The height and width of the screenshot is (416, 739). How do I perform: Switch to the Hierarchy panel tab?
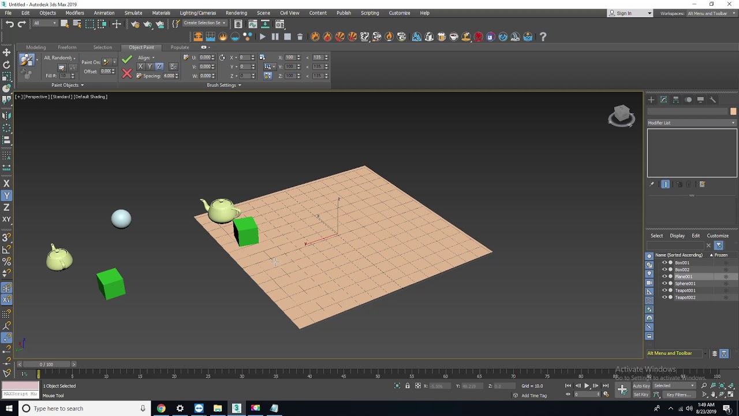pos(676,99)
